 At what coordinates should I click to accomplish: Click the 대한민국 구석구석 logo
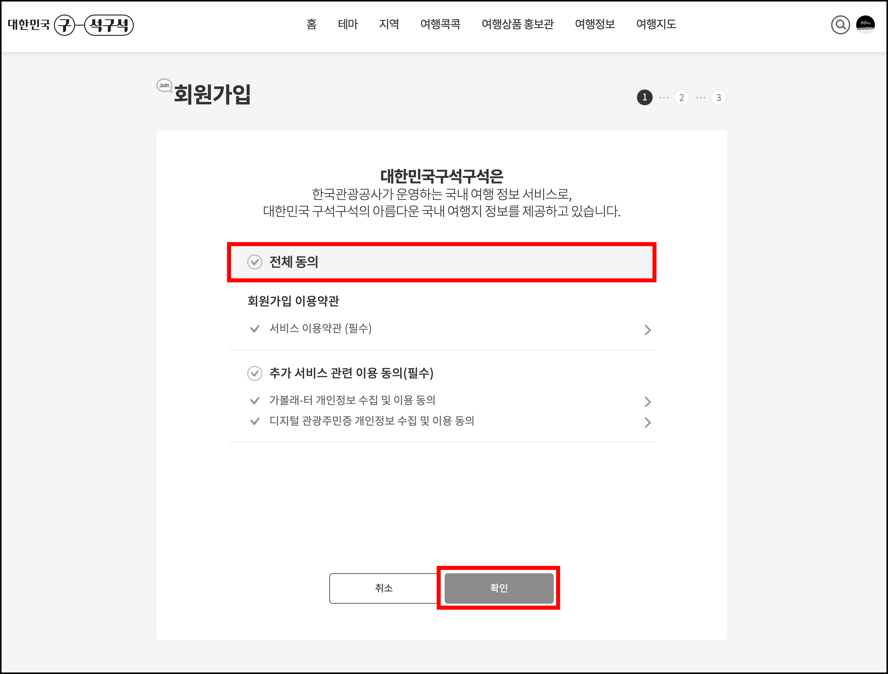coord(71,25)
